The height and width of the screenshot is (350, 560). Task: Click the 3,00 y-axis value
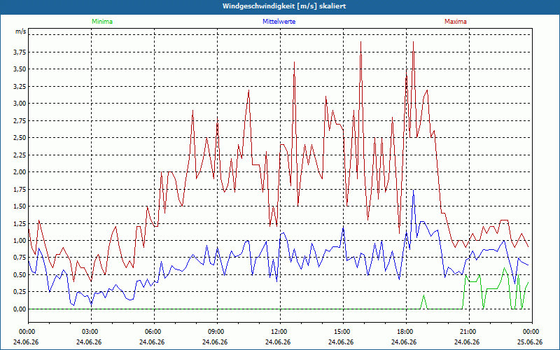20,104
